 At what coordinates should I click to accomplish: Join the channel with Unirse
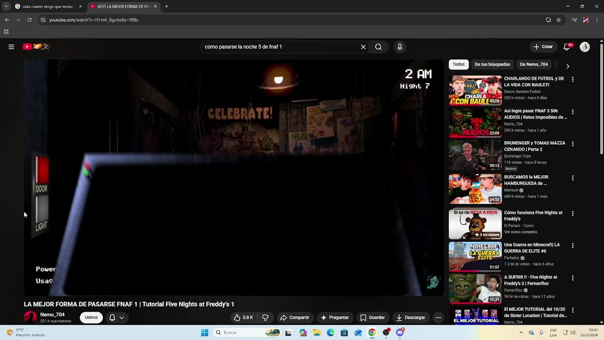click(91, 317)
